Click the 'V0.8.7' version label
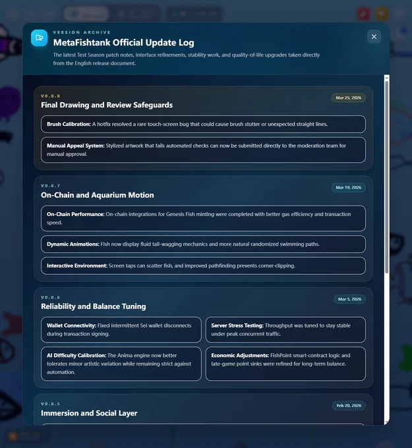This screenshot has width=412, height=448. [51, 186]
